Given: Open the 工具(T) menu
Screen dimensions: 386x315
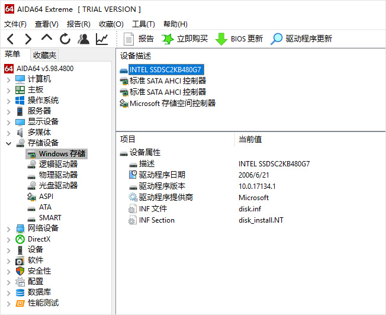Looking at the screenshot, I should click(143, 24).
